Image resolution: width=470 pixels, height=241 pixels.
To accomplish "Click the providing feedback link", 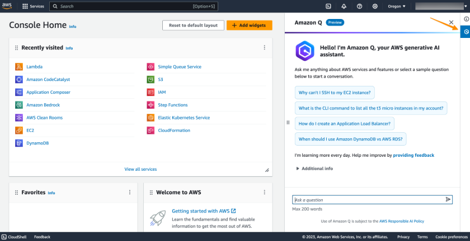I will tap(413, 155).
